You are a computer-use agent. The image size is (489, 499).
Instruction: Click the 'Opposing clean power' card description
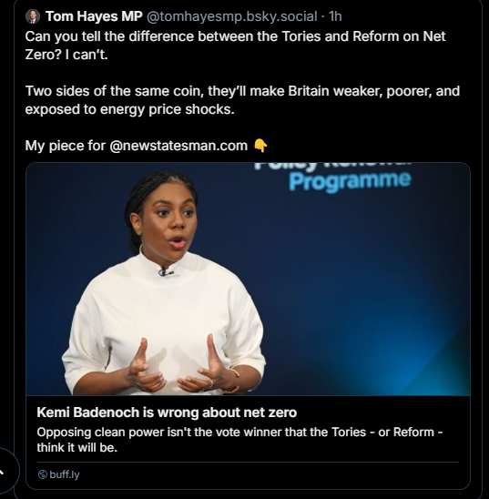click(x=239, y=440)
